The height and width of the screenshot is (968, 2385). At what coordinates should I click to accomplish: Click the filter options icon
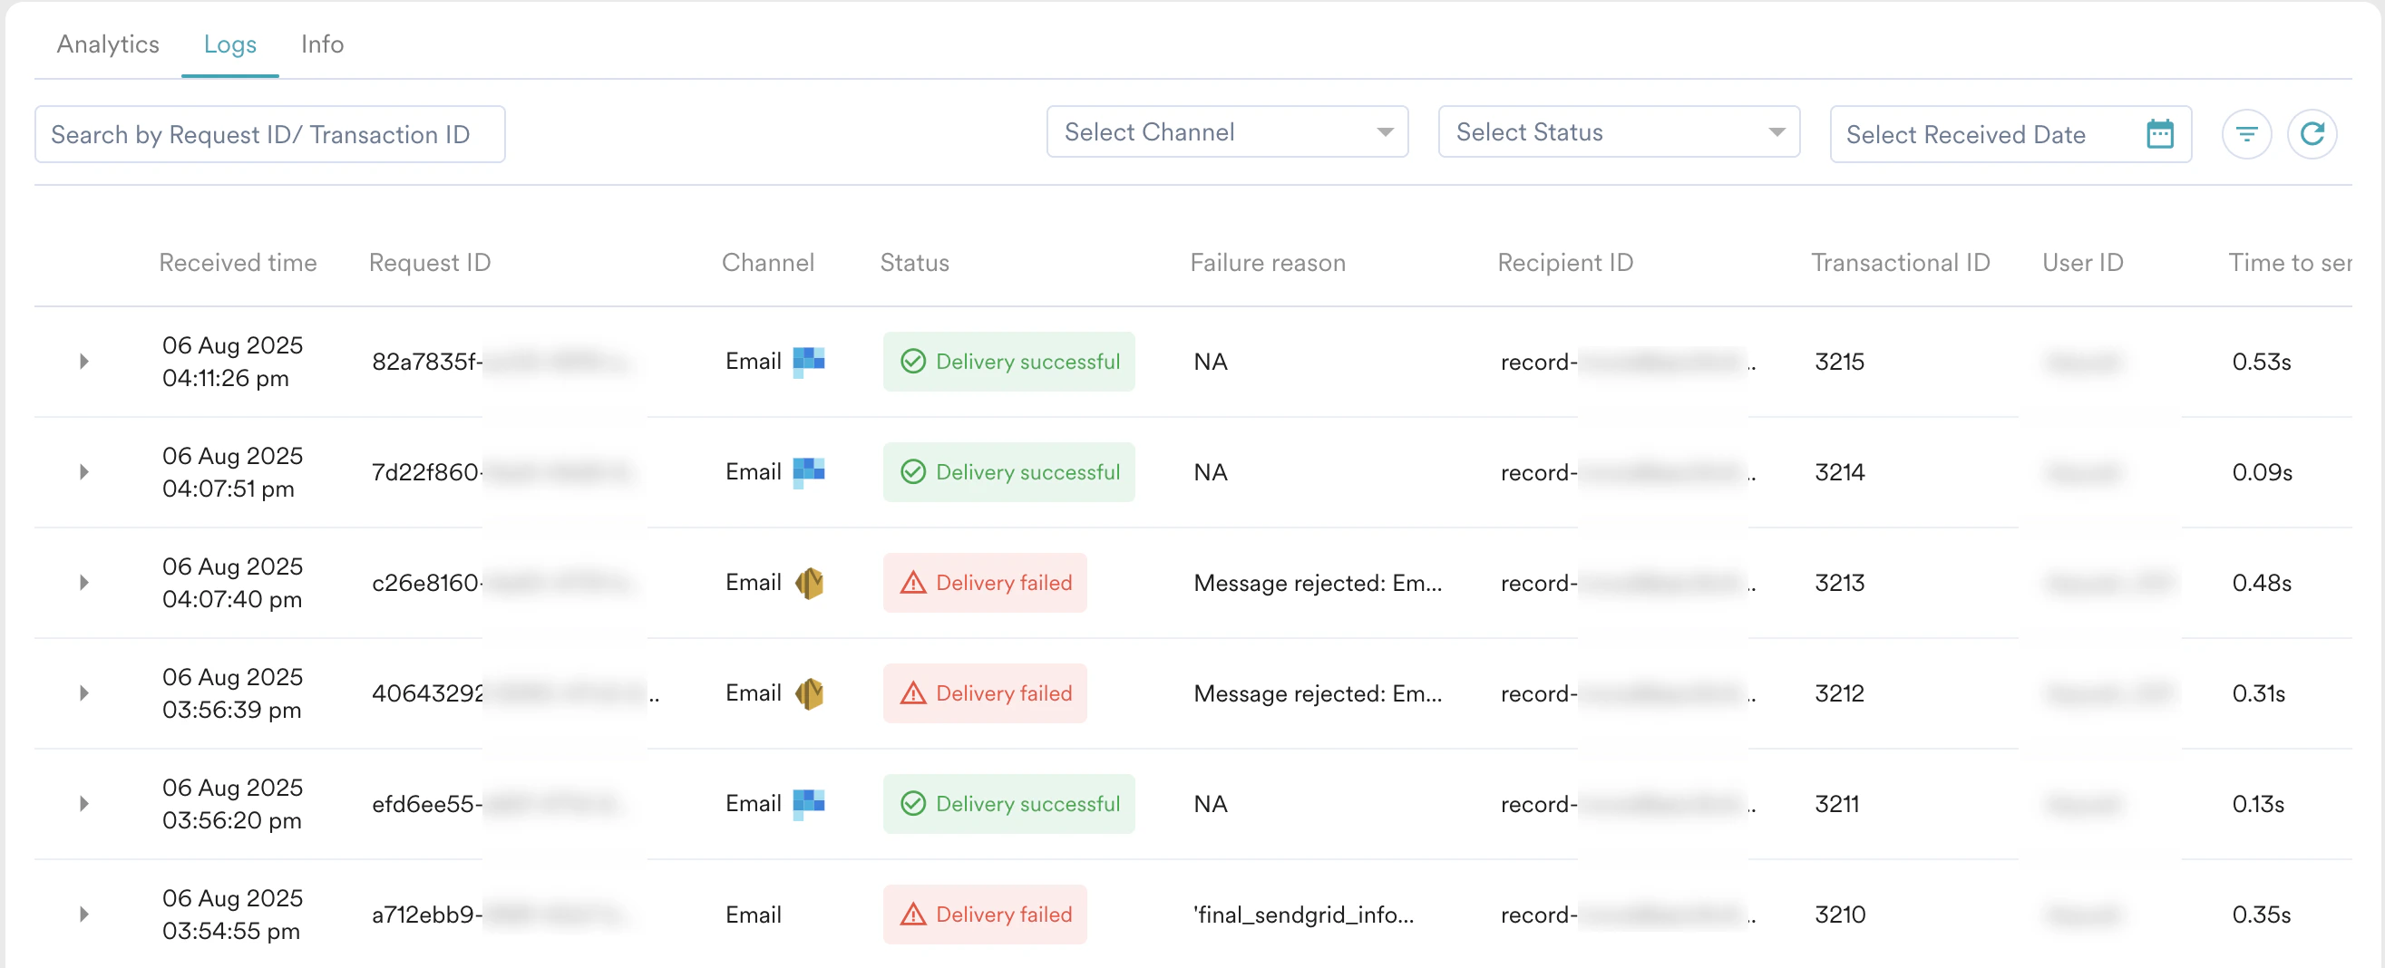pos(2246,134)
